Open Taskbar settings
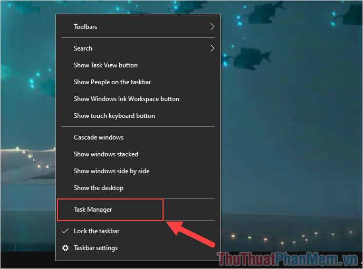 138,248
